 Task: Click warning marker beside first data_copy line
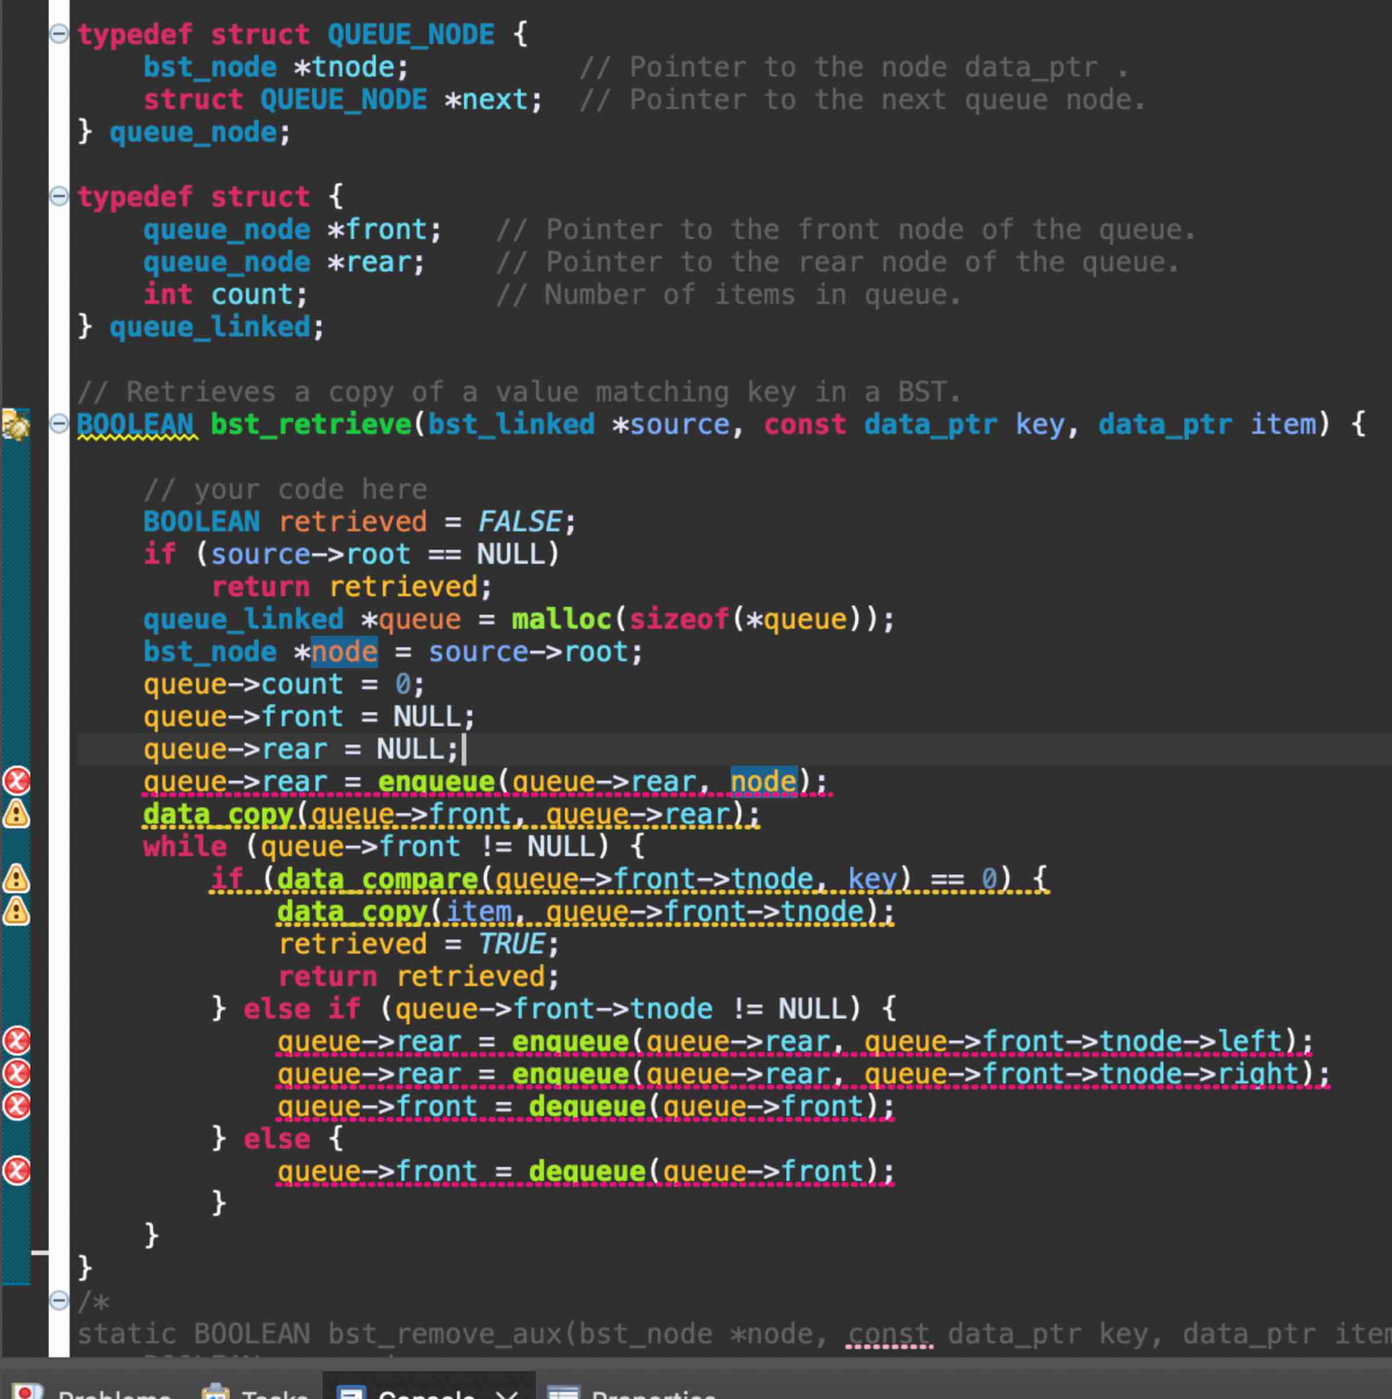[17, 814]
